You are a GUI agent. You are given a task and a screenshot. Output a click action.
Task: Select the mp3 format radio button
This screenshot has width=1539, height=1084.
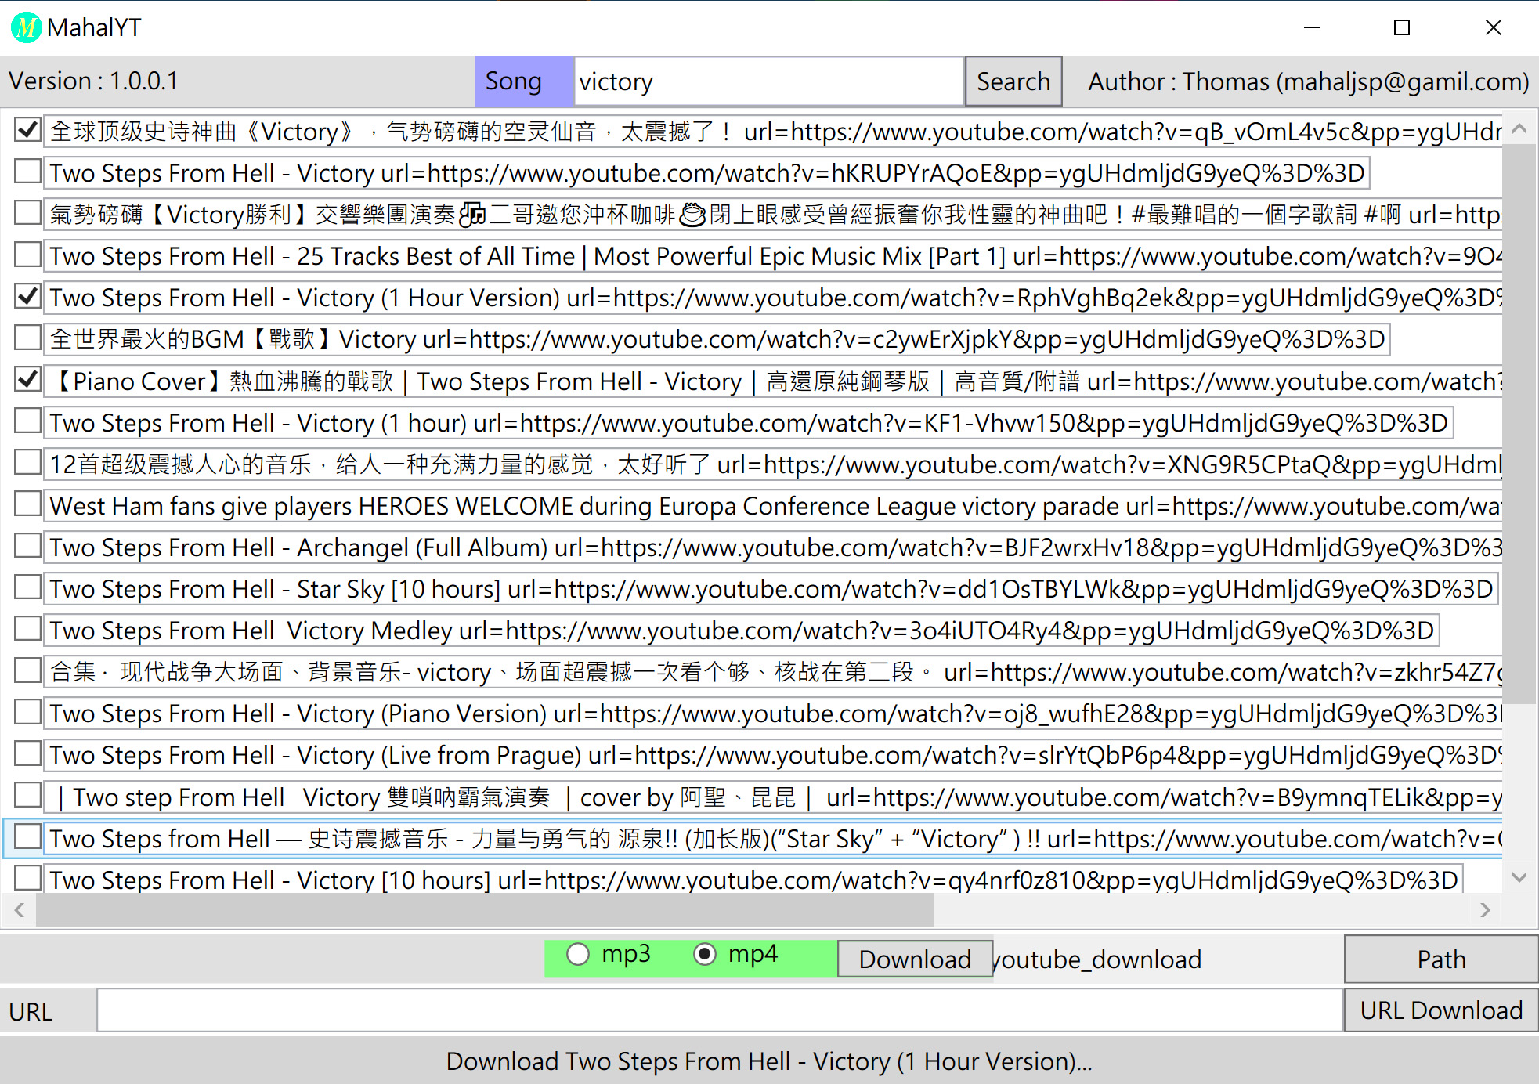(x=578, y=954)
